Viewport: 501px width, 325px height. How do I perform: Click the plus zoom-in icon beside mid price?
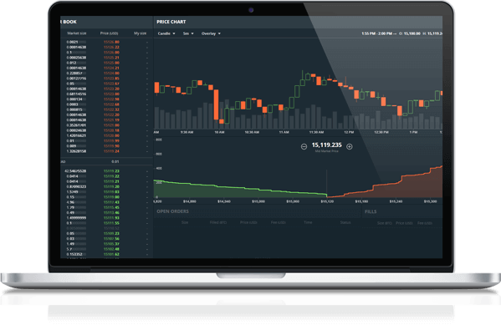[x=350, y=146]
